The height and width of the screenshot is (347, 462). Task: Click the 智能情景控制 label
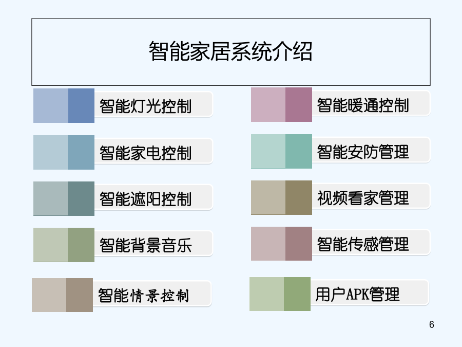(x=152, y=294)
